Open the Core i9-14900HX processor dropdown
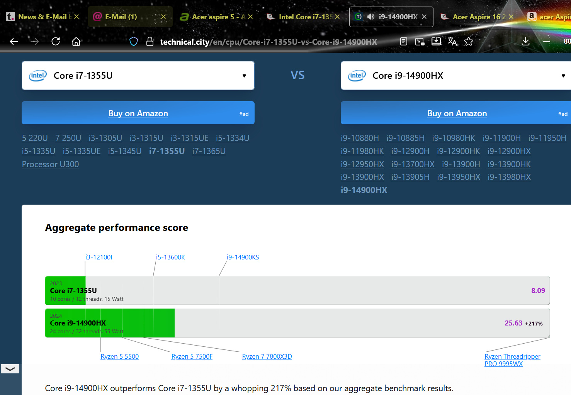Screen dimensions: 571x395 coord(456,75)
